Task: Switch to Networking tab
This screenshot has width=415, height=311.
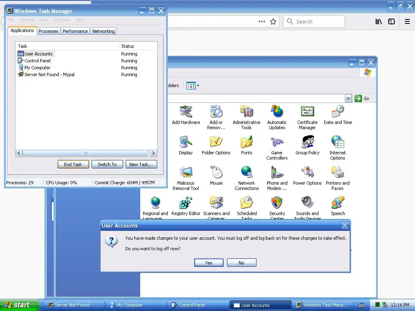Action: (103, 31)
